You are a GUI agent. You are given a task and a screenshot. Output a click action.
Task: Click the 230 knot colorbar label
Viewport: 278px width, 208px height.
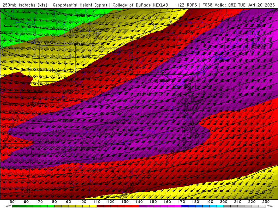(266, 202)
